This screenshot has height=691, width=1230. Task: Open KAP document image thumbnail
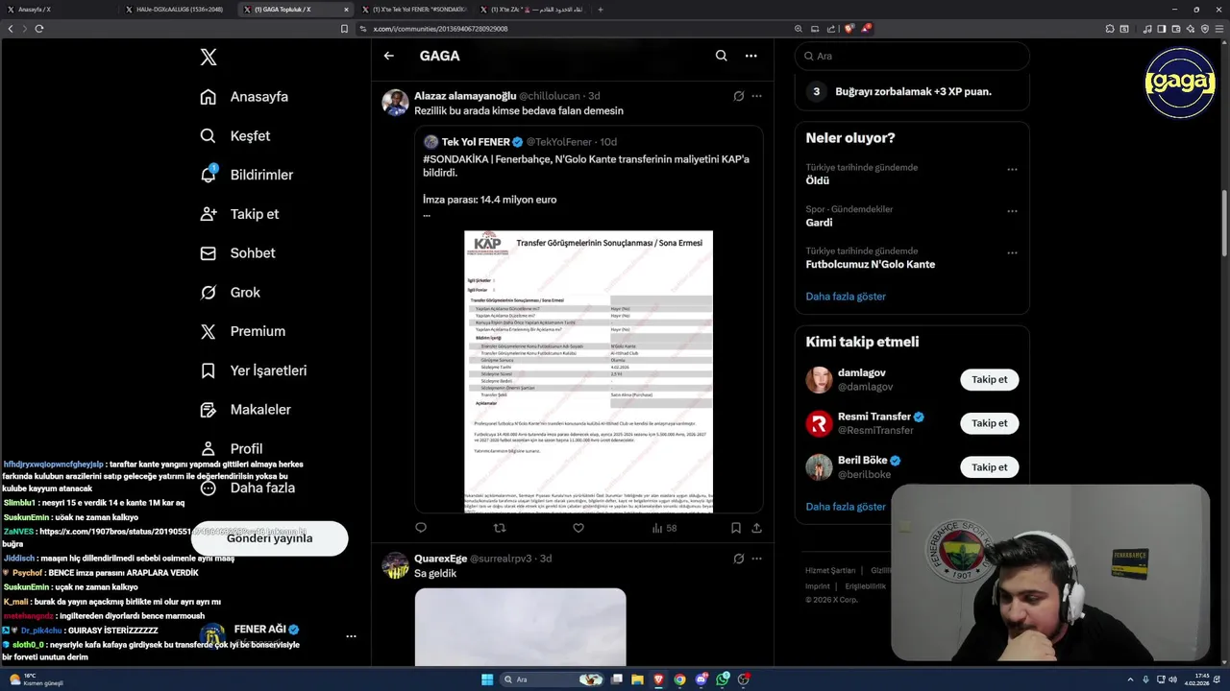[588, 371]
